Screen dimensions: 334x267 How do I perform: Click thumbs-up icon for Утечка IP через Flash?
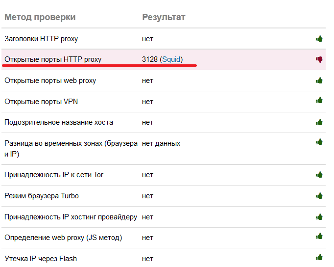click(x=319, y=257)
